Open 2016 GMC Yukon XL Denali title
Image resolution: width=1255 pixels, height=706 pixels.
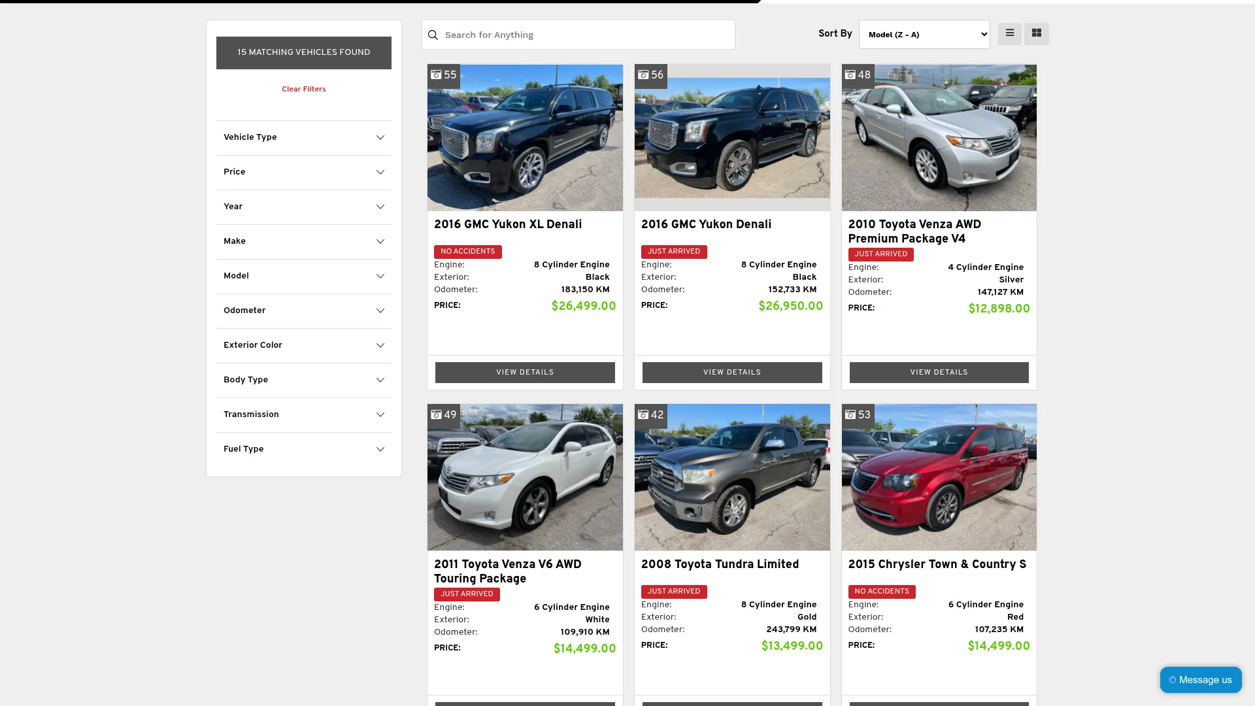508,225
